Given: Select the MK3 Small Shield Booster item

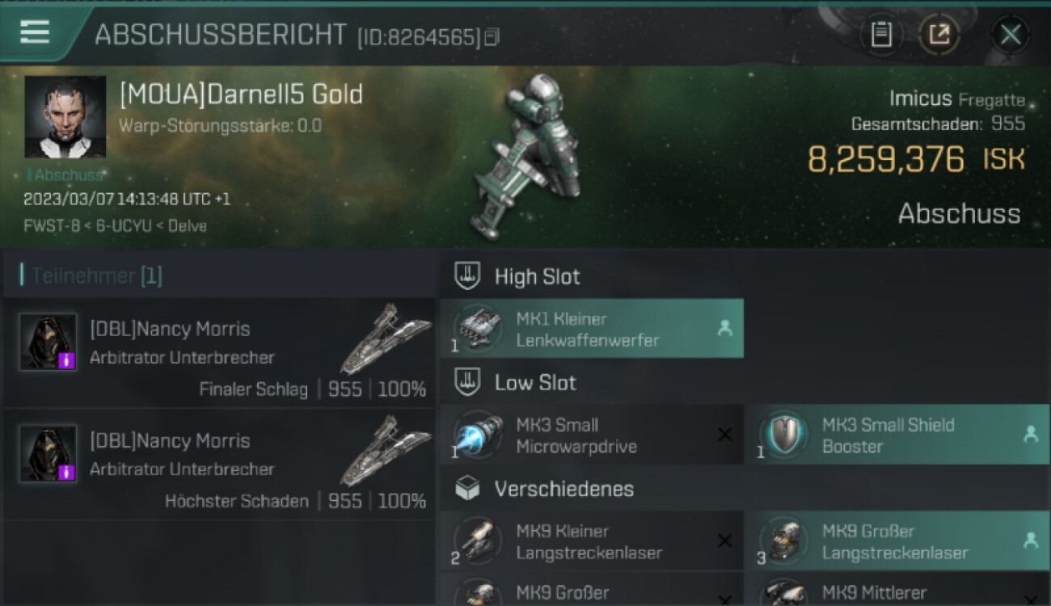Looking at the screenshot, I should tap(897, 435).
